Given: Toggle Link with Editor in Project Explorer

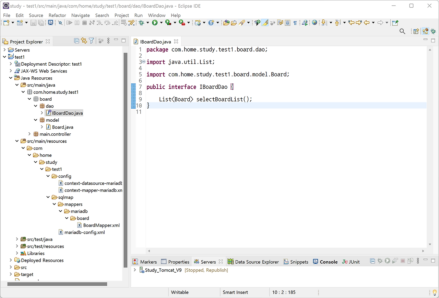Looking at the screenshot, I should (84, 41).
